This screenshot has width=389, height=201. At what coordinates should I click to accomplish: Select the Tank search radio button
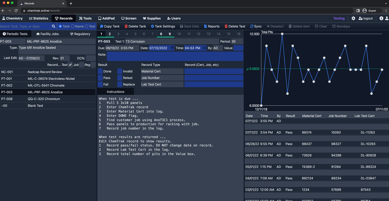pyautogui.click(x=60, y=26)
